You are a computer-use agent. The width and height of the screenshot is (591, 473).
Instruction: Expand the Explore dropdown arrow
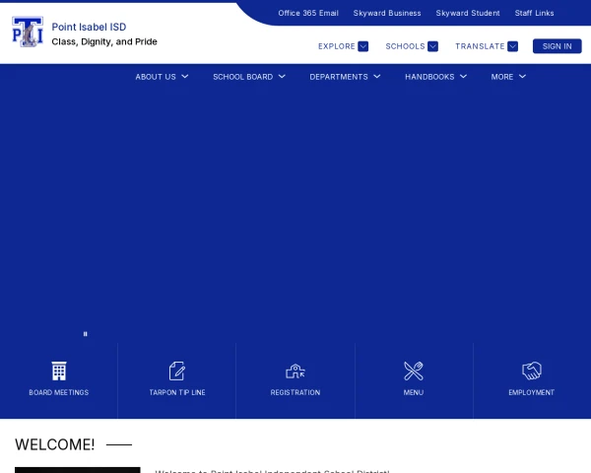click(362, 46)
